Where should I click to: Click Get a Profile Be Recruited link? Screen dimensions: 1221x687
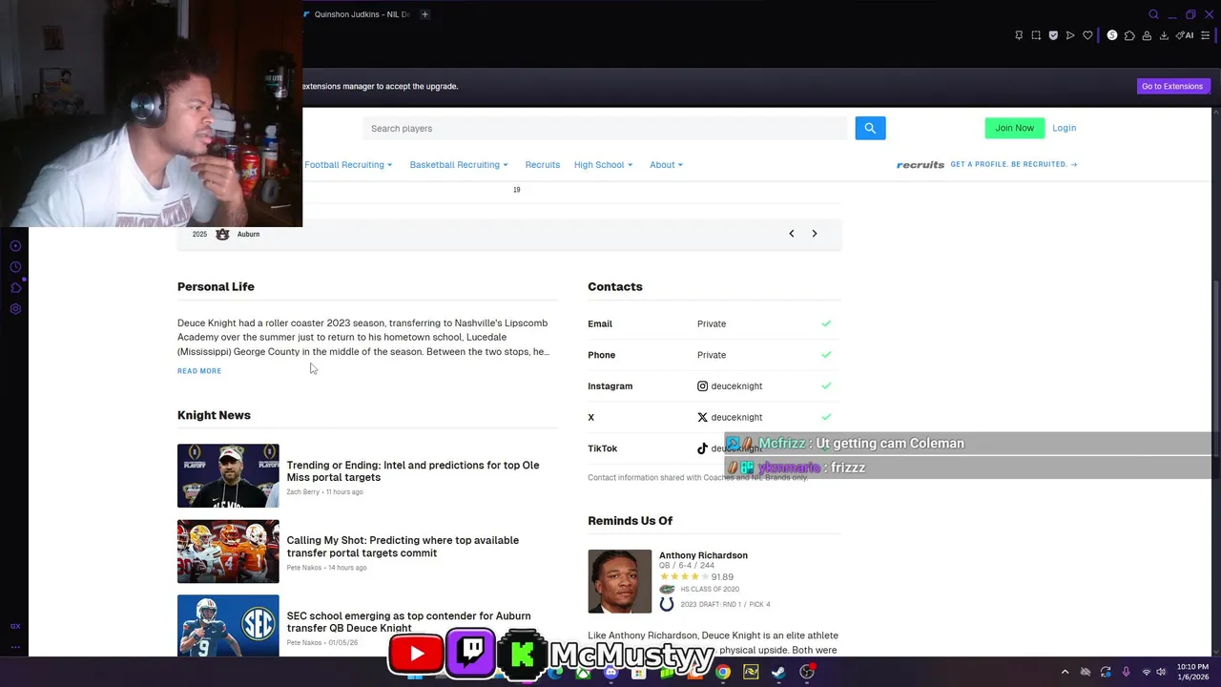point(1014,164)
